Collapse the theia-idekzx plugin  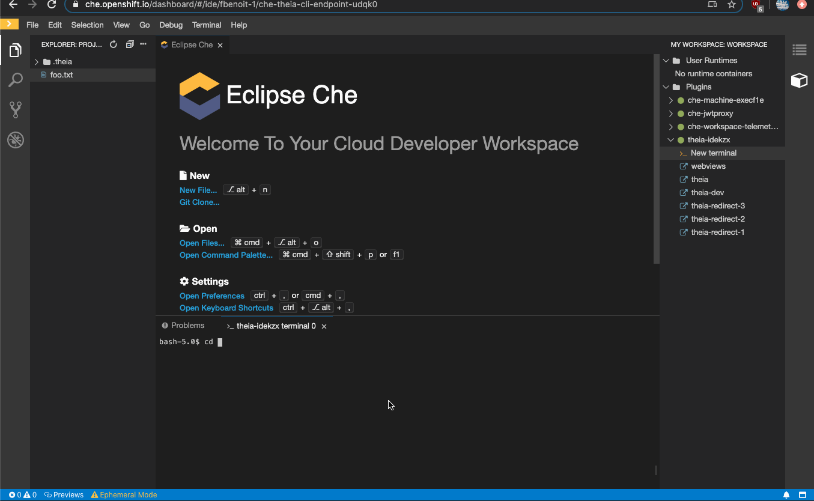(671, 140)
